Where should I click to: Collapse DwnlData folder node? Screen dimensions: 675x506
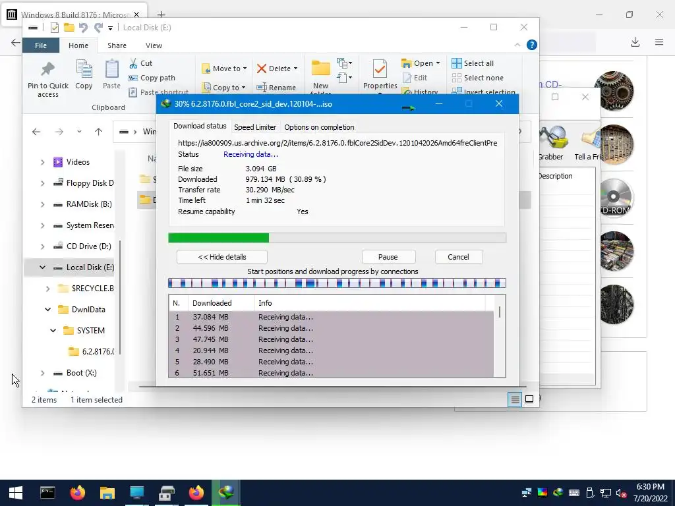(x=47, y=310)
